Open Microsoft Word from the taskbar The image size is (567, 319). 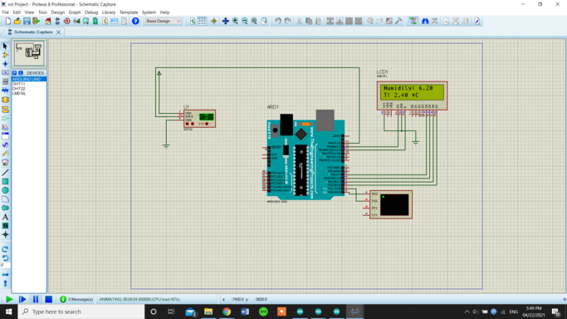(x=245, y=312)
